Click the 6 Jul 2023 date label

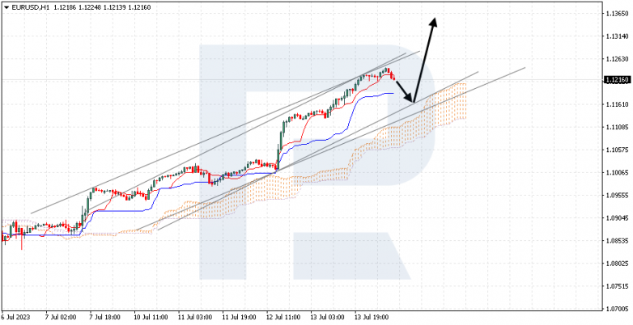tap(15, 318)
